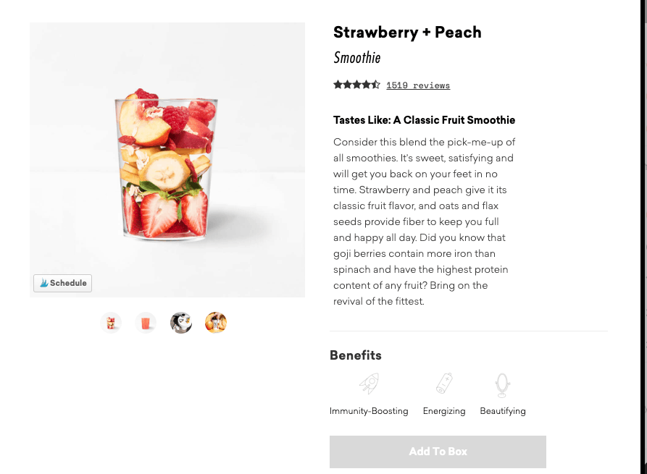
Task: Click the Add To Box button
Action: 438,452
